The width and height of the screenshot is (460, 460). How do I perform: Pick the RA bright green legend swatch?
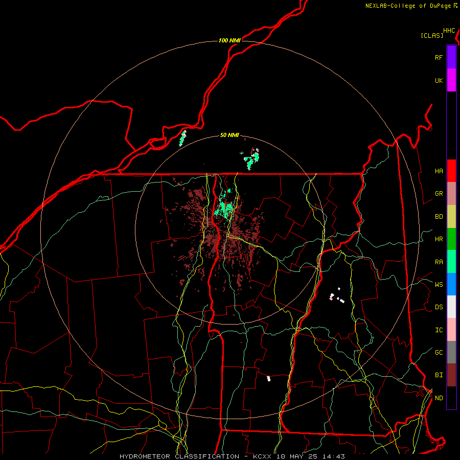pos(451,262)
